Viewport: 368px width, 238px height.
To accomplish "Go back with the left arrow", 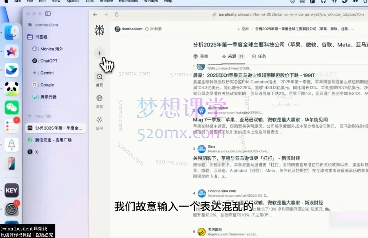I will [x=95, y=14].
